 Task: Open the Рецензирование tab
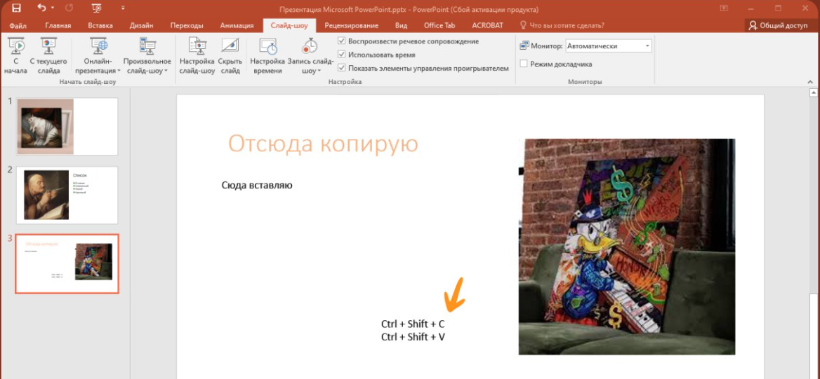point(352,25)
